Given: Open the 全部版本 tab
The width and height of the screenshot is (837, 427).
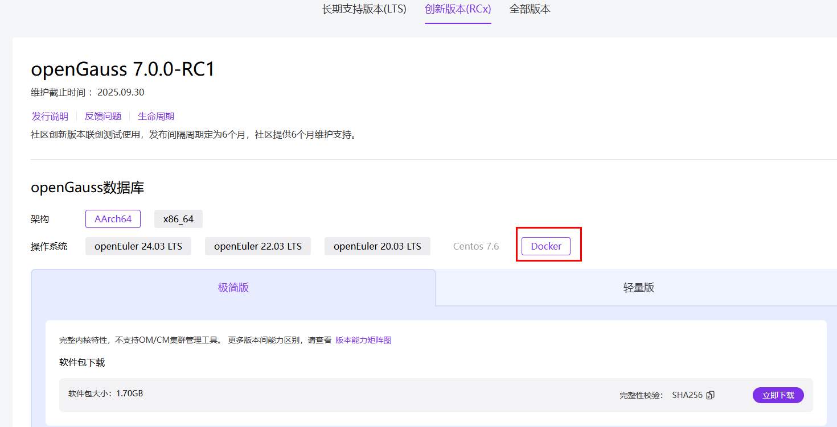Looking at the screenshot, I should point(530,9).
